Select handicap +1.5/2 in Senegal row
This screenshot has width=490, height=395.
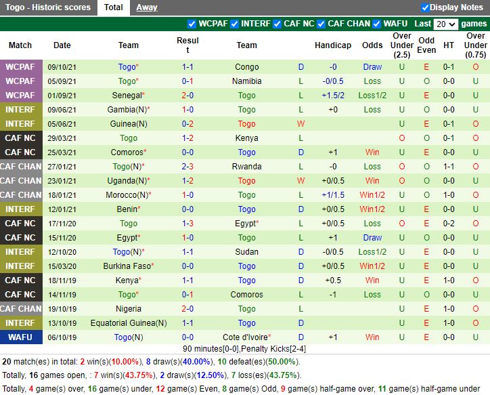[x=333, y=96]
